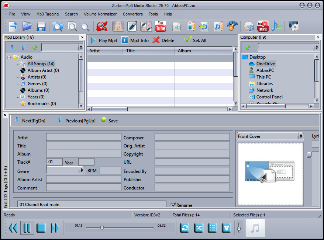Open the Mp3 Tagging menu
This screenshot has width=324, height=240.
pyautogui.click(x=48, y=14)
